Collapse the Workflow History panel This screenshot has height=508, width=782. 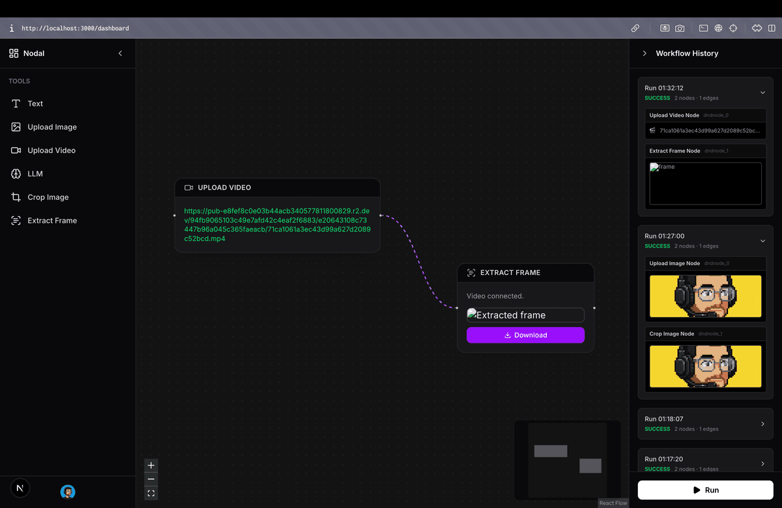[646, 53]
